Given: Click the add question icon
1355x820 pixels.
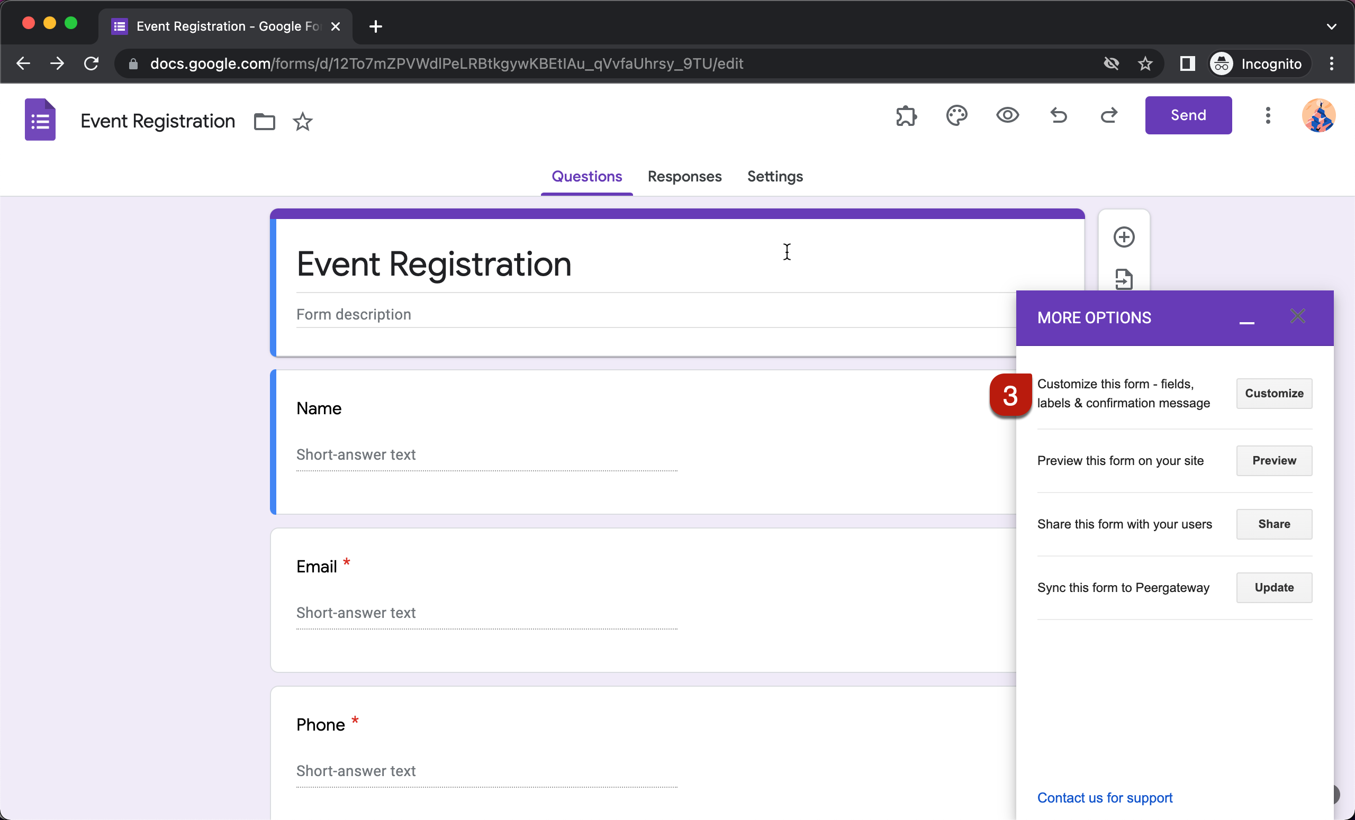Looking at the screenshot, I should (x=1125, y=237).
